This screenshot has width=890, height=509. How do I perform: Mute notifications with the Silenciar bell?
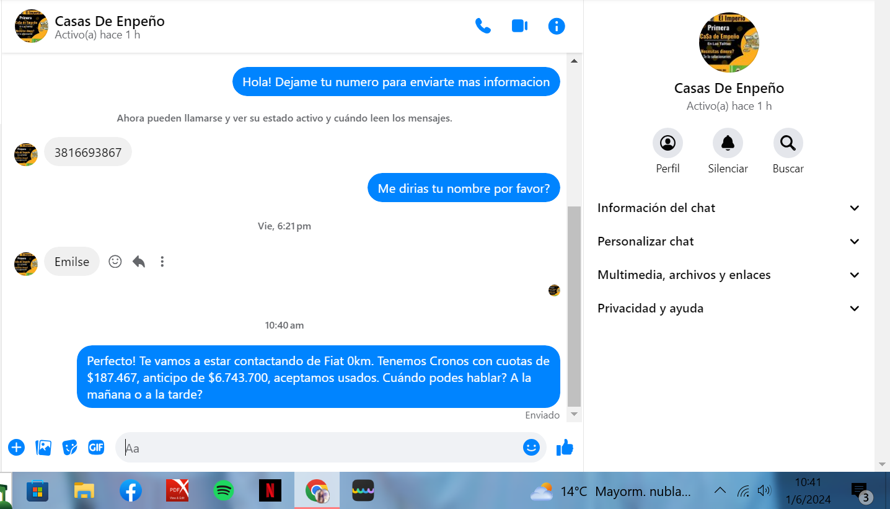(728, 143)
